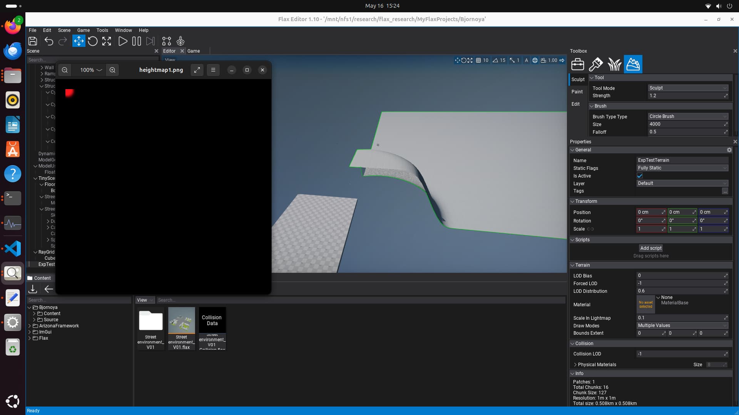Viewport: 739px width, 415px height.
Task: Click the Add script button
Action: 651,248
